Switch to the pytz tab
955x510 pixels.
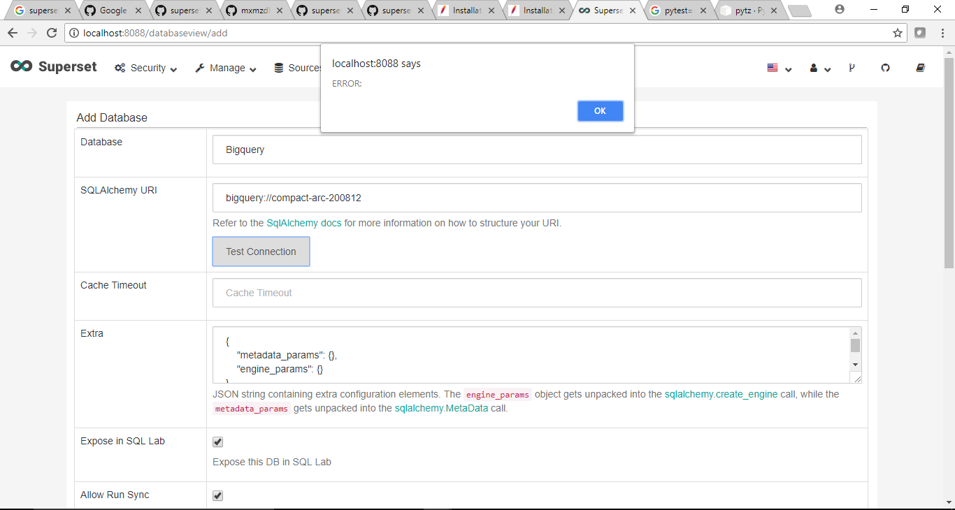click(747, 10)
